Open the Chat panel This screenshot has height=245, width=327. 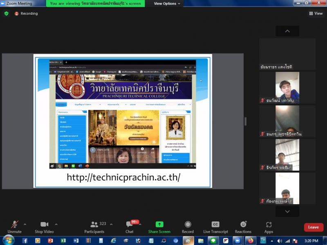point(130,227)
